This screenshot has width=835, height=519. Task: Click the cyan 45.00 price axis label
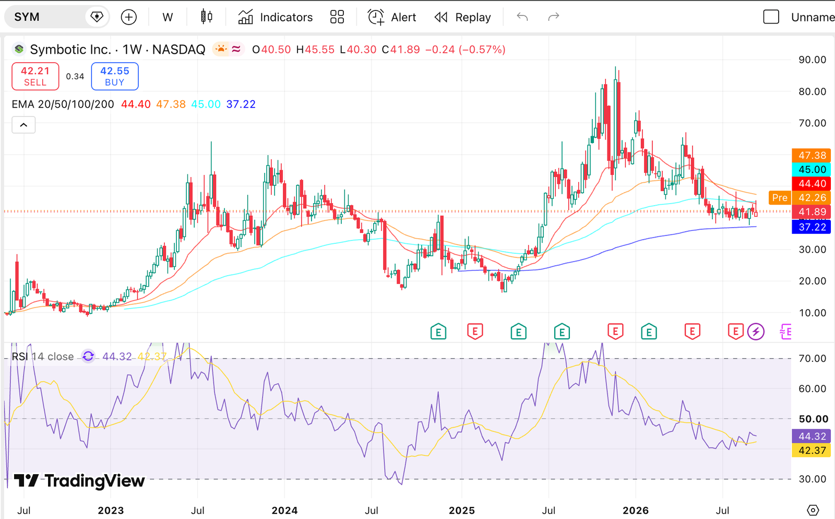pos(812,170)
